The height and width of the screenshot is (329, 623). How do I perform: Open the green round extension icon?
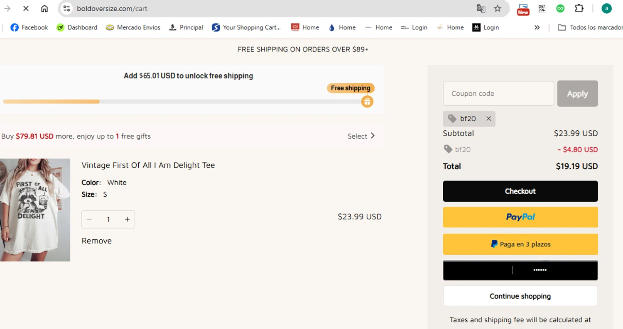click(560, 8)
